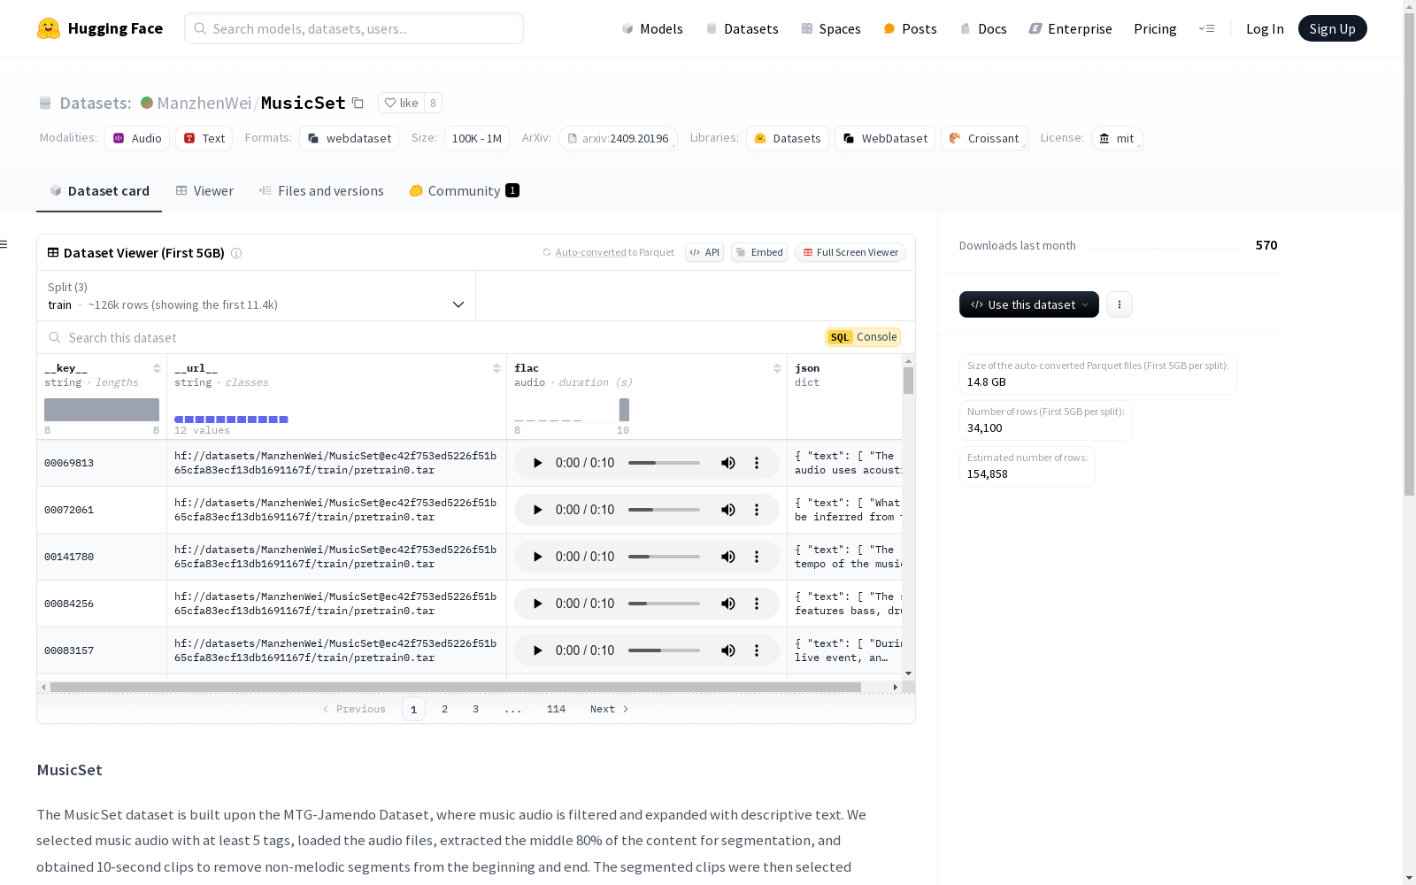The height and width of the screenshot is (885, 1416).
Task: Open the more options button beside Use this dataset
Action: click(x=1120, y=304)
